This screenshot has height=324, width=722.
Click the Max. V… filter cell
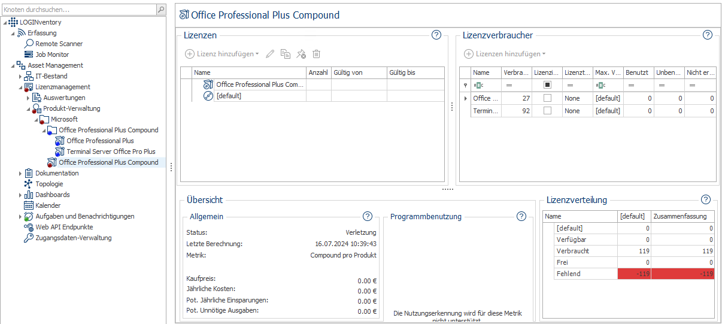click(608, 85)
